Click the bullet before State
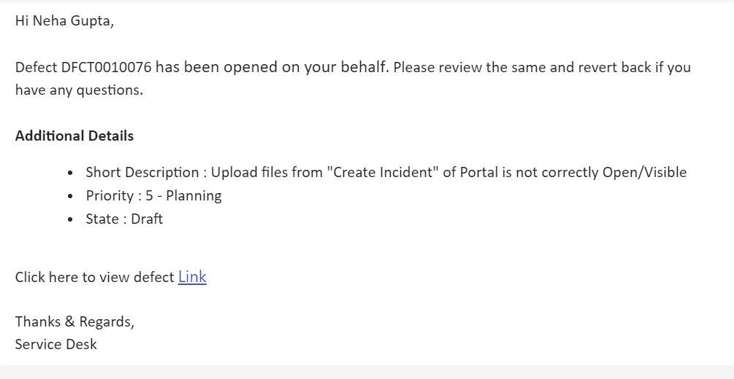Screen dimensions: 734x379 click(70, 220)
